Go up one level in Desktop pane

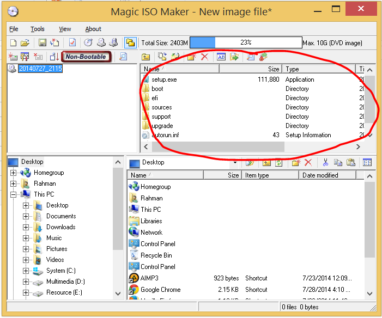pos(266,162)
